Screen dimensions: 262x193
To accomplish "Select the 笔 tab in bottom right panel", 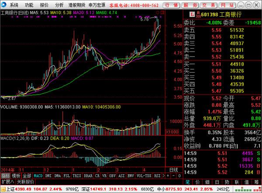I will (x=187, y=182).
